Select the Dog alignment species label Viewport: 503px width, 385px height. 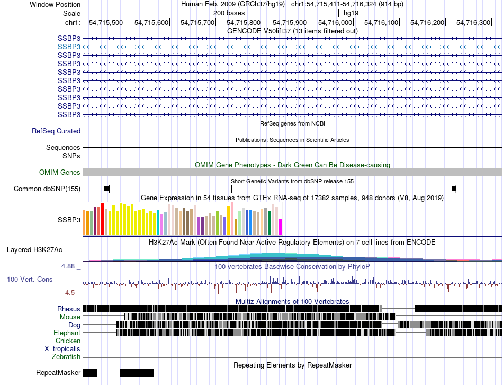pyautogui.click(x=74, y=325)
